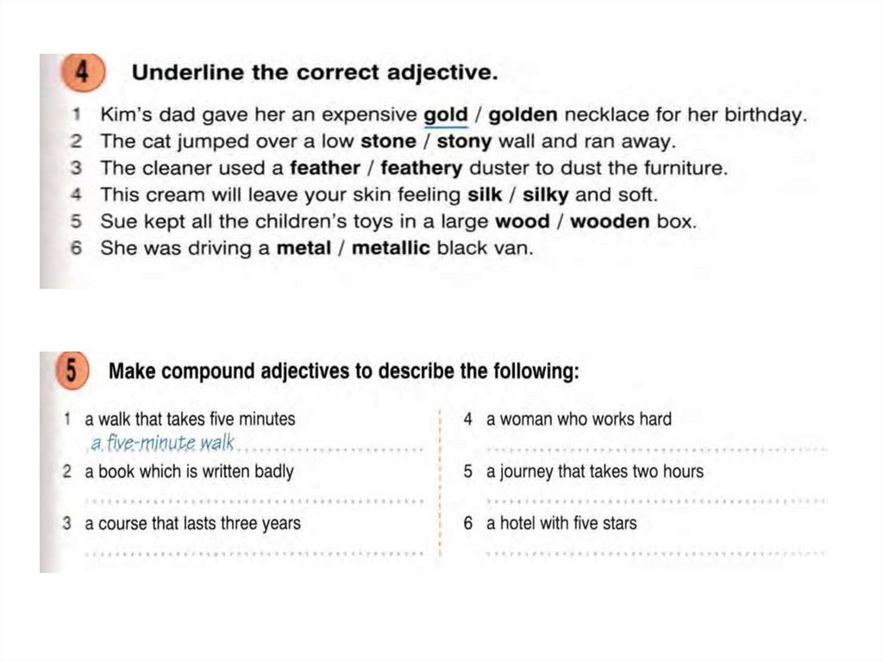
Task: Click the heading "Make compound adjectives to describe the following:"
Action: click(343, 373)
